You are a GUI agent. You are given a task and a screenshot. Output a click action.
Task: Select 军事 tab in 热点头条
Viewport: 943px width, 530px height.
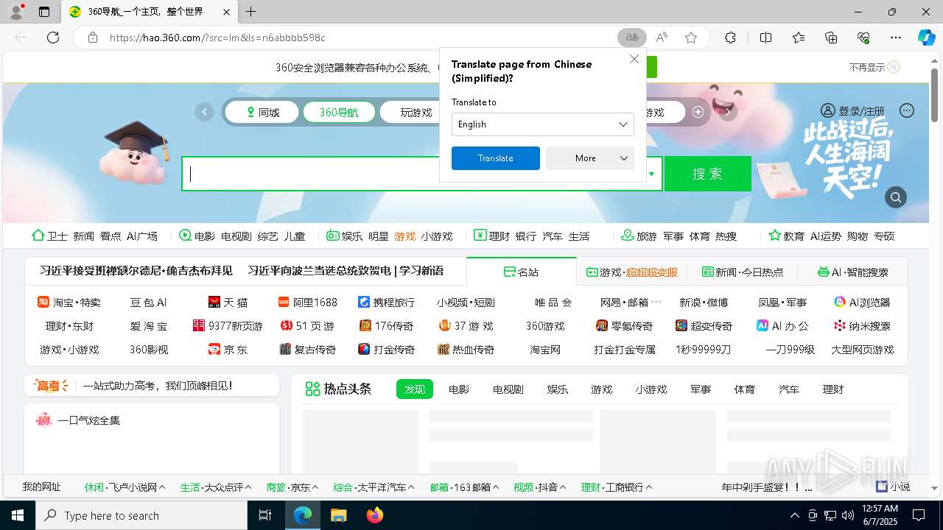point(701,389)
